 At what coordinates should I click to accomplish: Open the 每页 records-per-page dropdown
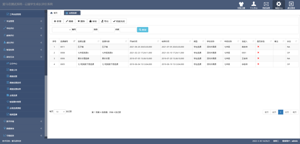[x=59, y=112]
